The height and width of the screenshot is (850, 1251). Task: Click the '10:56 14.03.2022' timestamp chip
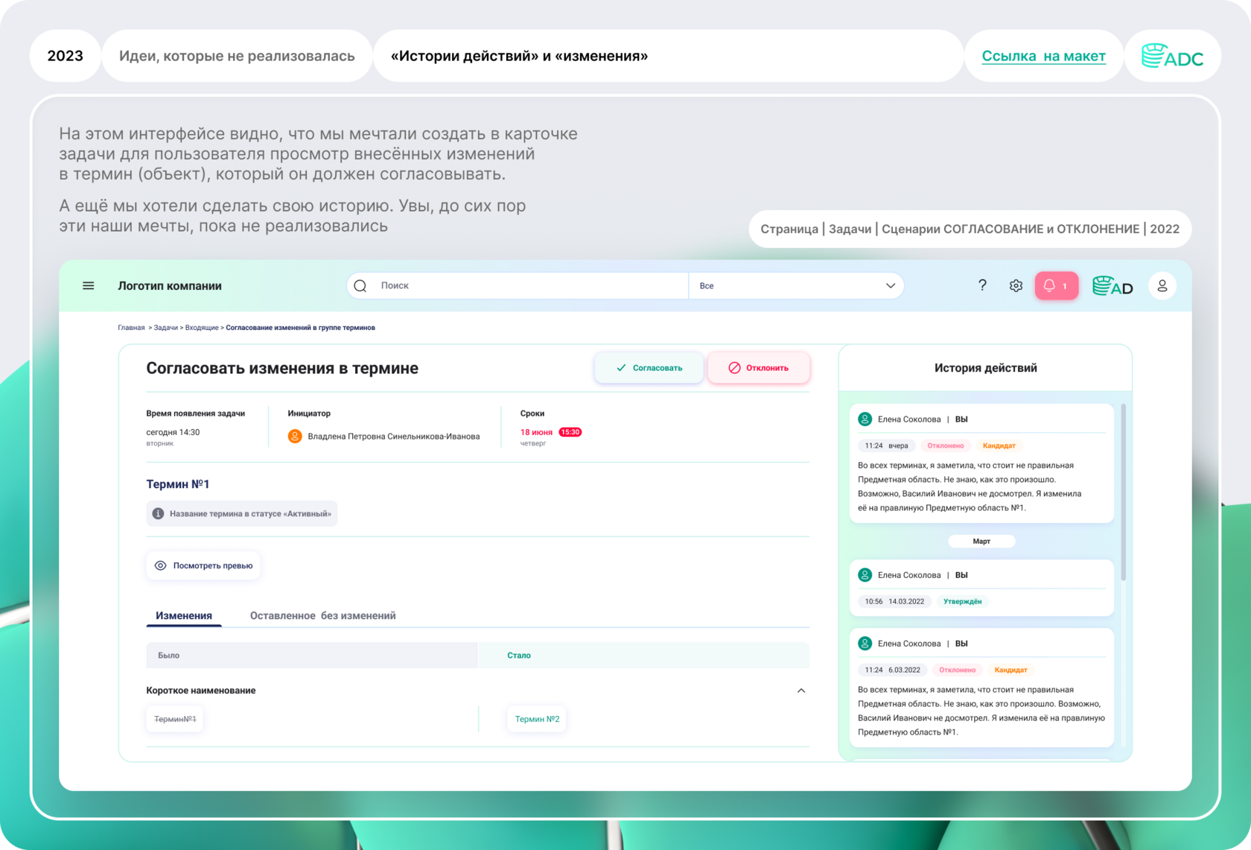click(894, 602)
